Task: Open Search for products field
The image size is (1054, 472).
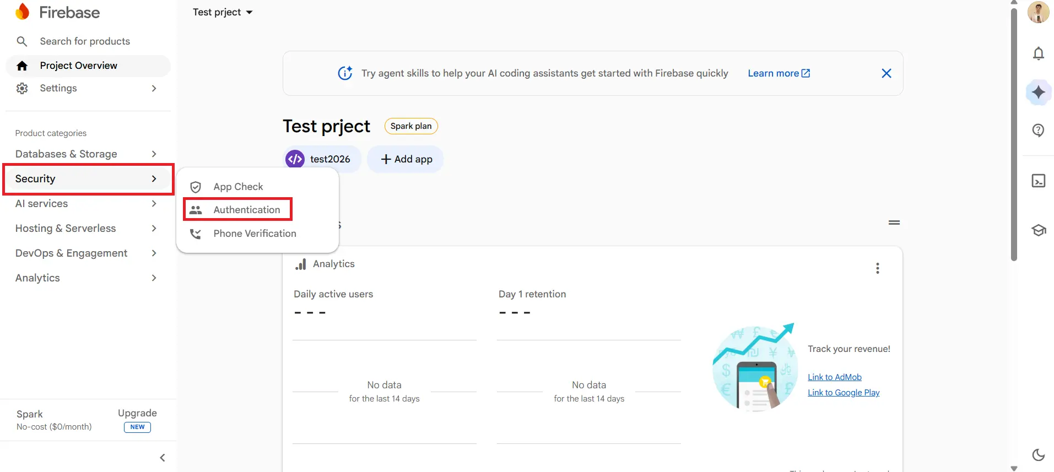Action: pos(85,41)
